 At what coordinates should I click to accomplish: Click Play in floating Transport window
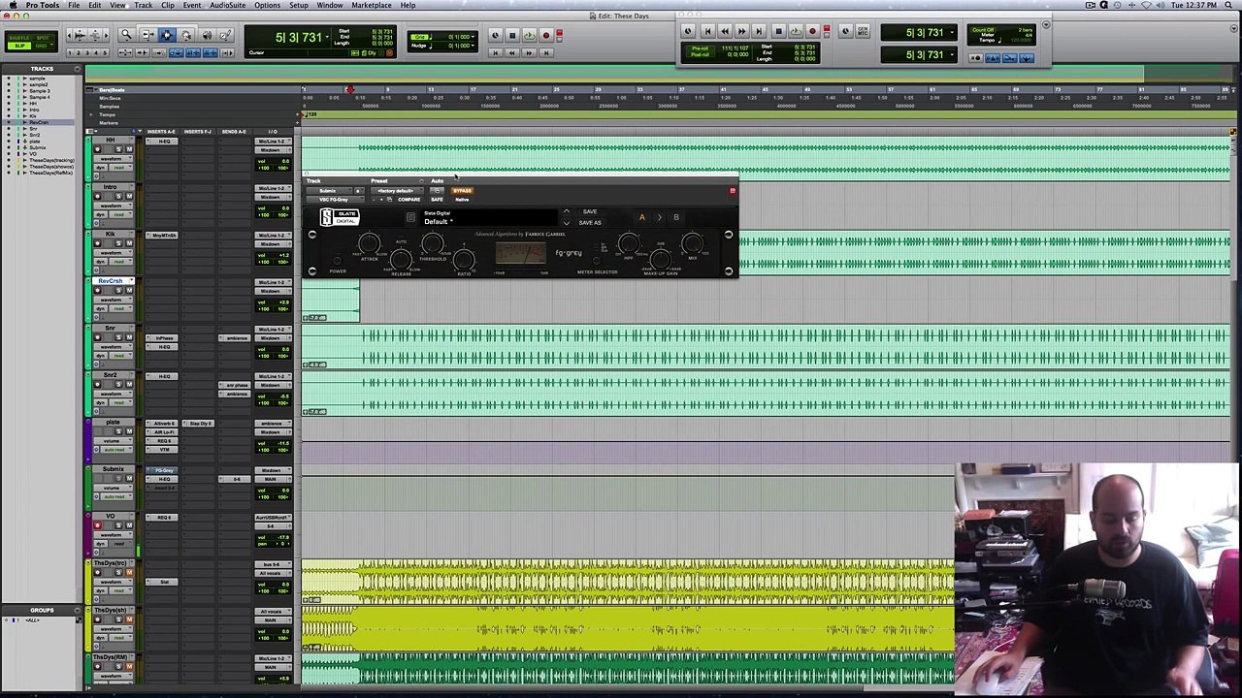[x=796, y=31]
